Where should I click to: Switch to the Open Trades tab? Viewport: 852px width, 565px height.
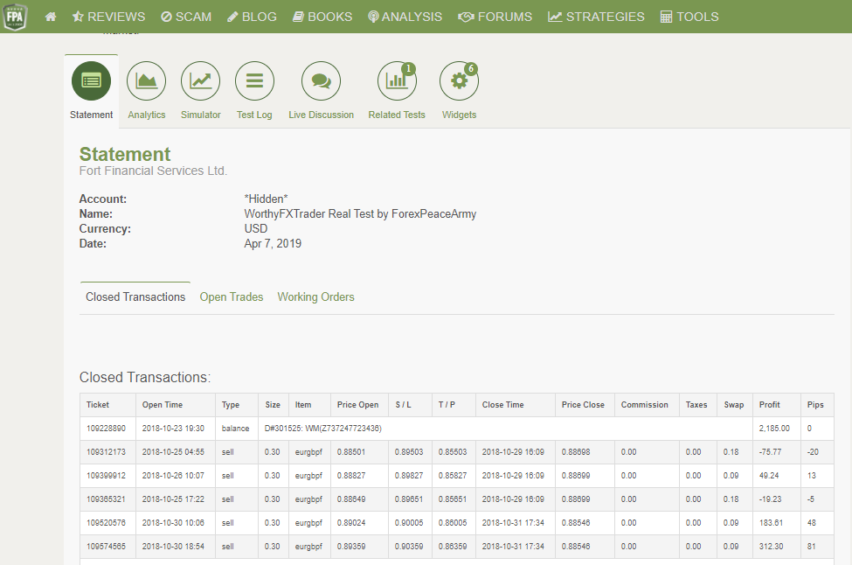232,296
